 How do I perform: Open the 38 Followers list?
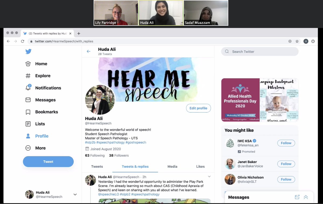(x=119, y=155)
